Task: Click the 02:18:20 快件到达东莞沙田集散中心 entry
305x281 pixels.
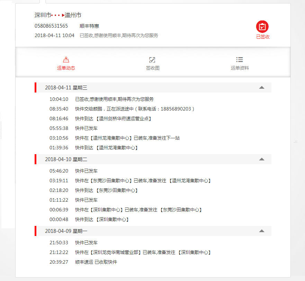Action: coord(93,190)
